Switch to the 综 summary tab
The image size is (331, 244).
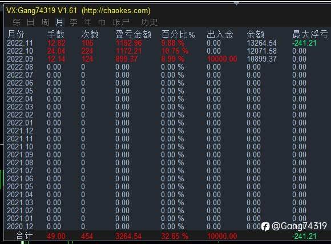17,22
